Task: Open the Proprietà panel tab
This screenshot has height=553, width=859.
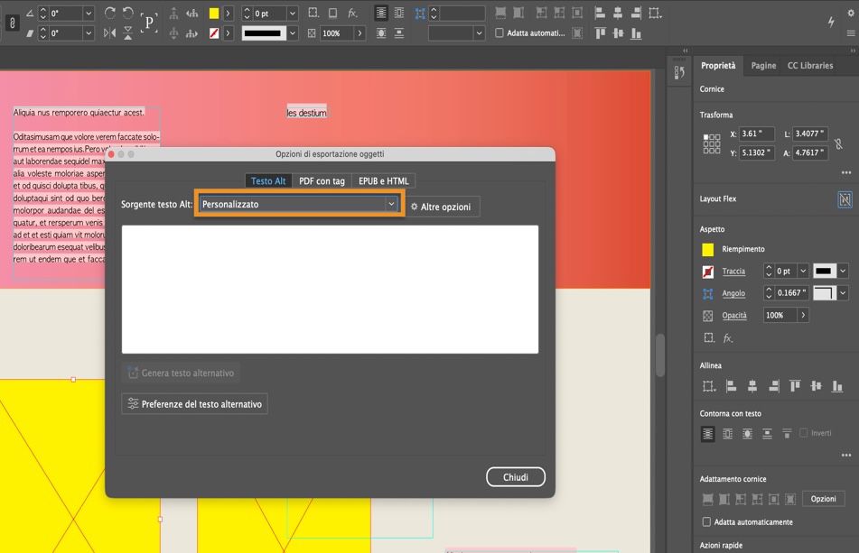Action: (718, 65)
